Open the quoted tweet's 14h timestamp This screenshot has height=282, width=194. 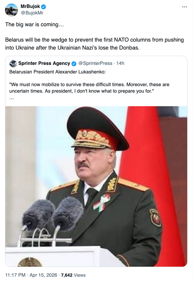coord(120,63)
